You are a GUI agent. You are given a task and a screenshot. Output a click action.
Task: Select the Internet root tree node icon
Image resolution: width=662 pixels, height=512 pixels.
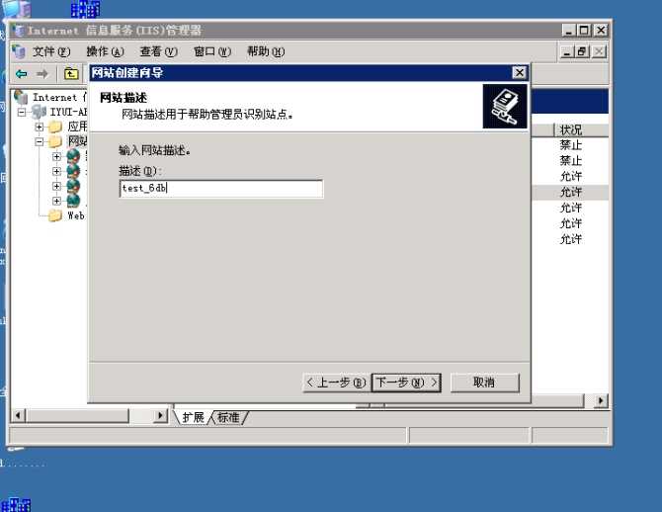[x=21, y=97]
